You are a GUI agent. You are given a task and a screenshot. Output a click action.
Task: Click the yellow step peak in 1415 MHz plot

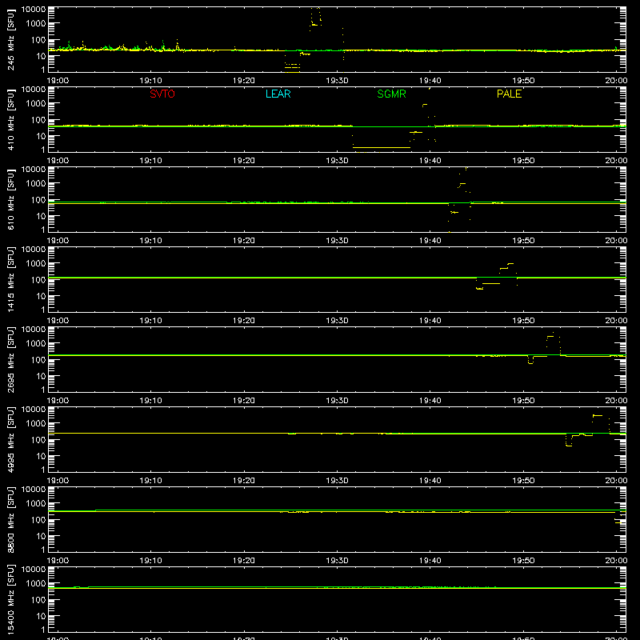click(510, 264)
